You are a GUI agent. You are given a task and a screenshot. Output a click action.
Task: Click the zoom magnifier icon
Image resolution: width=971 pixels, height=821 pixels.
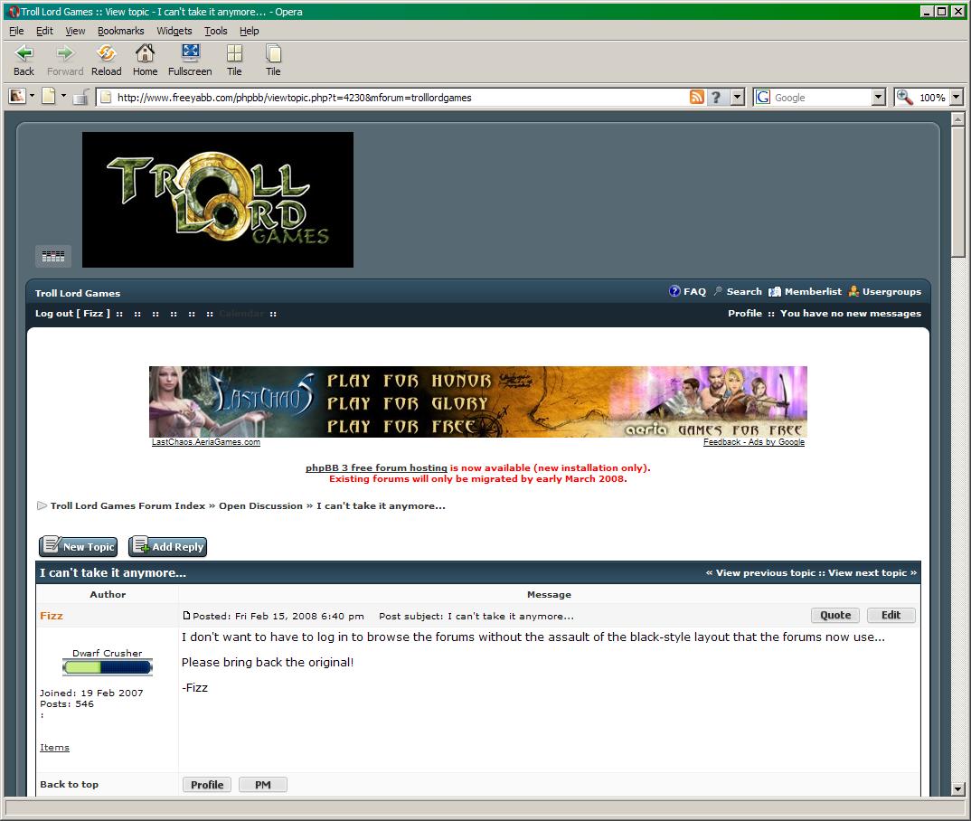click(x=904, y=98)
